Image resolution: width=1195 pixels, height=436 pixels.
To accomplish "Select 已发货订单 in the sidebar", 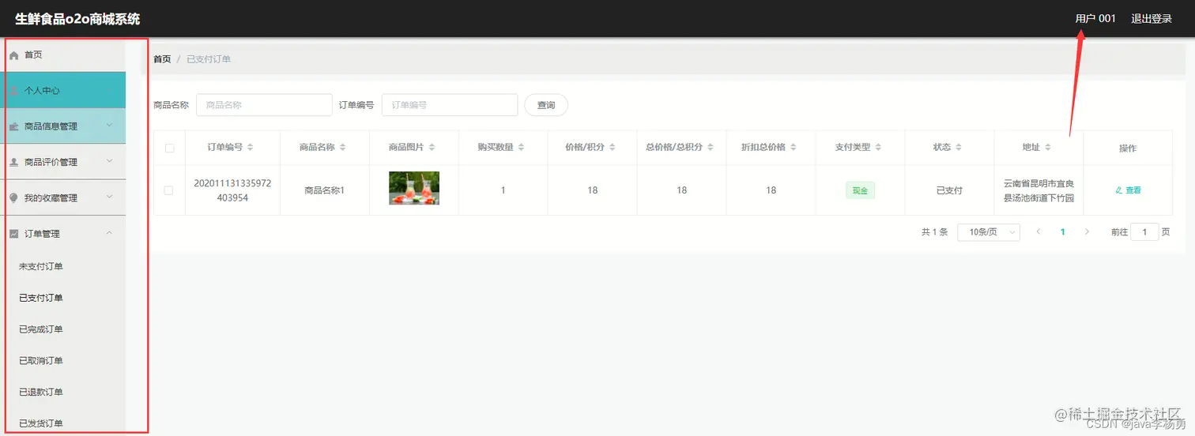I will [x=41, y=423].
